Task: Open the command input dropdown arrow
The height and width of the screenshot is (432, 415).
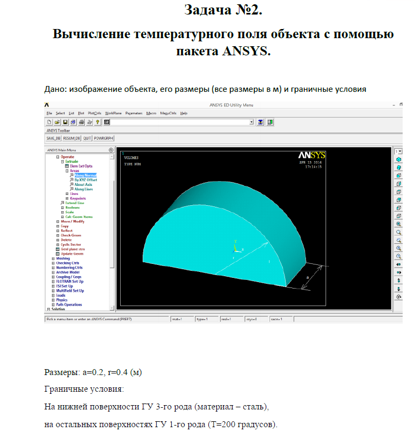Action: coord(251,122)
